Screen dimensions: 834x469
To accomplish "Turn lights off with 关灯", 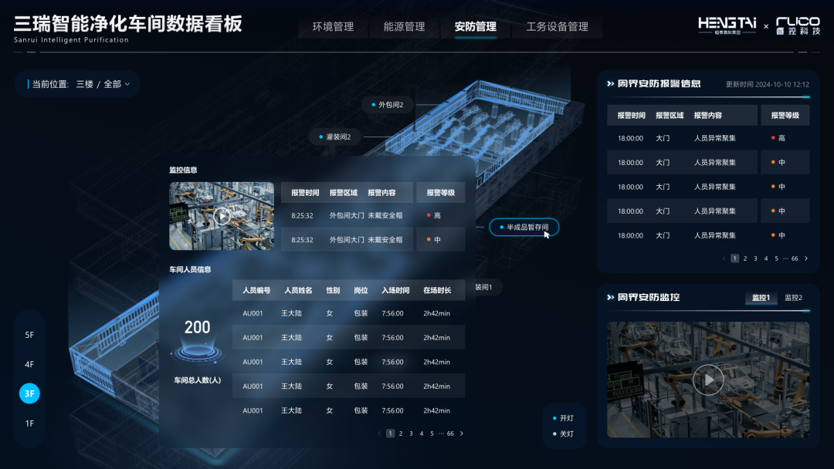I will coord(563,434).
